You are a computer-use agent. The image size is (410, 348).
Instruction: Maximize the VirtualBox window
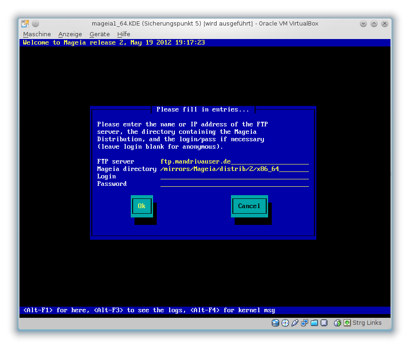[x=374, y=24]
